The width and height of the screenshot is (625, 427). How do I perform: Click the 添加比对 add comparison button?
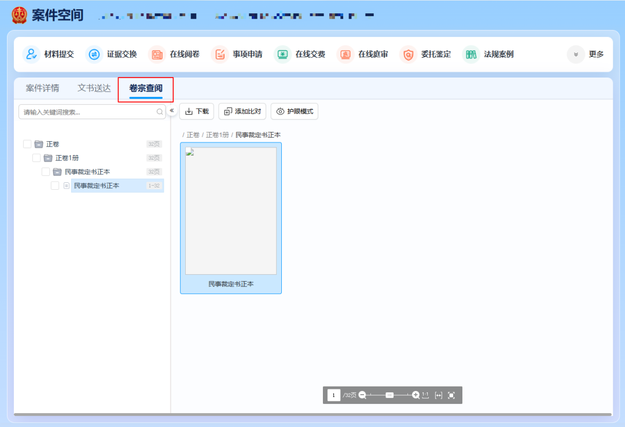point(242,111)
